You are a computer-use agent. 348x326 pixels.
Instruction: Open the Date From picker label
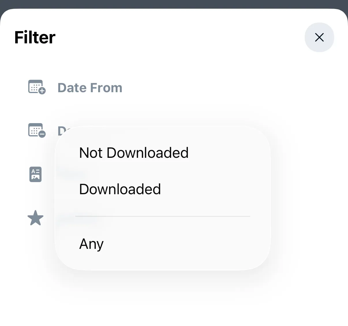tap(90, 88)
